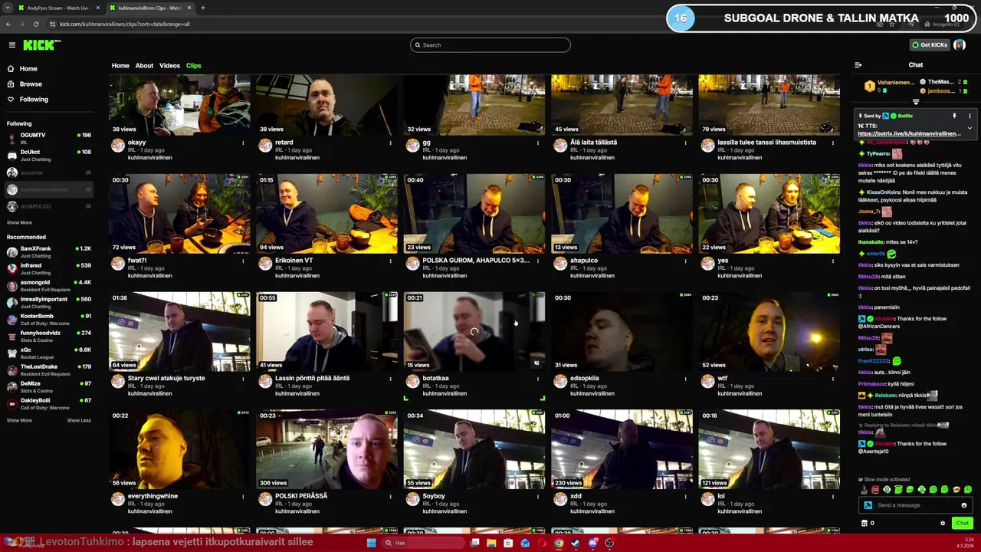Click the Send a message chat input
981x552 pixels.
[x=916, y=505]
